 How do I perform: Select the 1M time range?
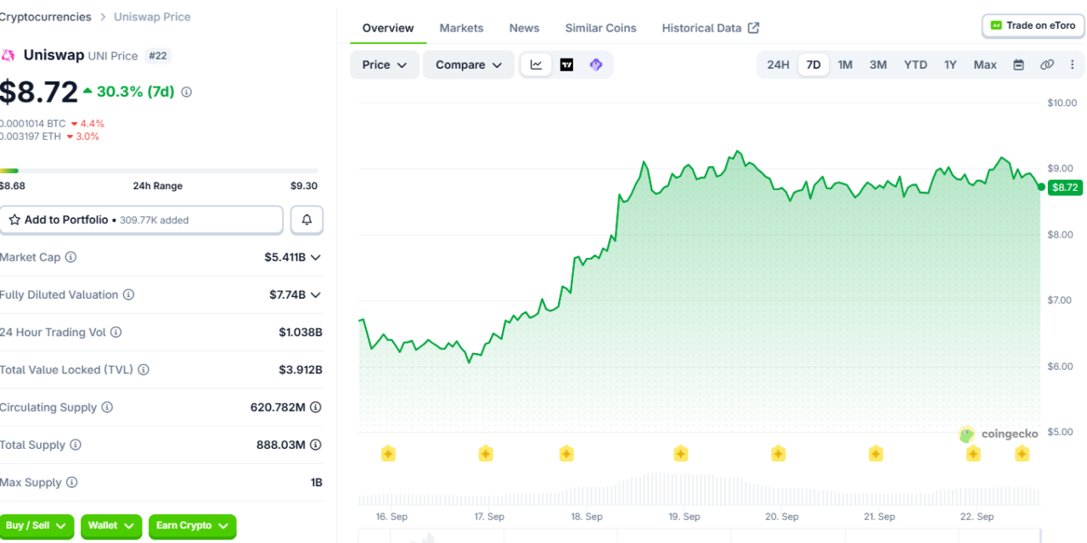click(845, 64)
